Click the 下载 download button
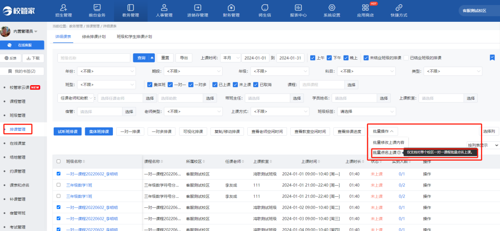Screen dimensions: 500x231 pyautogui.click(x=33, y=58)
